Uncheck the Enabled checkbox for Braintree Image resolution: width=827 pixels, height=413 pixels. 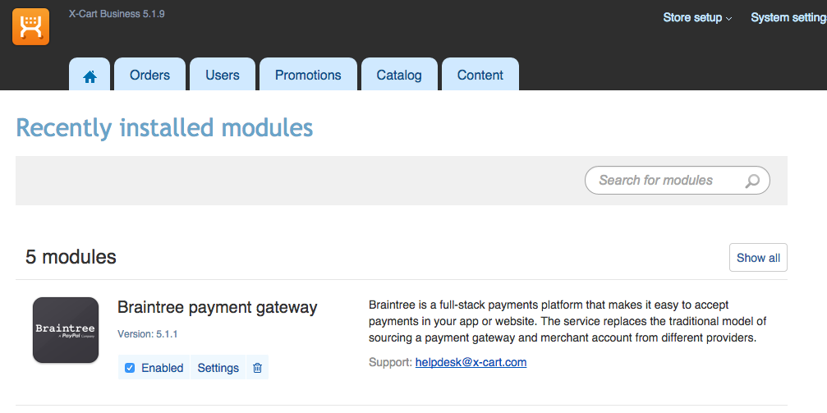(130, 368)
